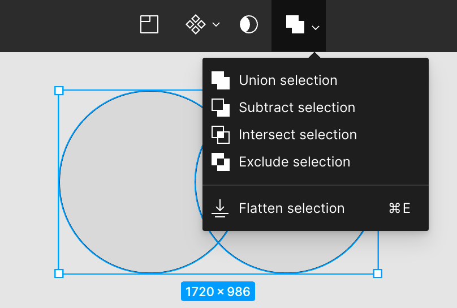This screenshot has width=457, height=308.
Task: Select the Exclude selection text label
Action: [x=294, y=162]
